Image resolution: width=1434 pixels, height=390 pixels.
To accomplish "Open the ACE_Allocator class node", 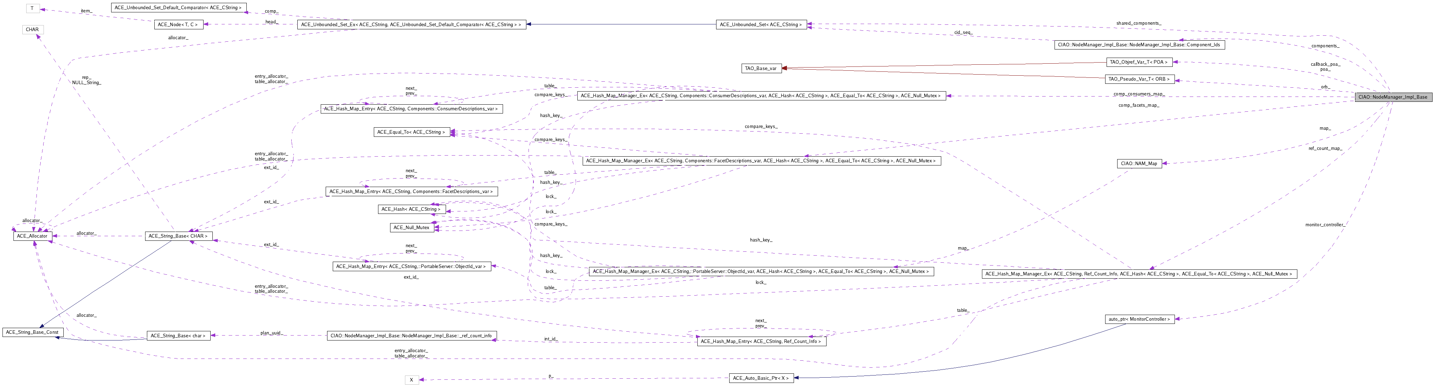I will coord(32,236).
